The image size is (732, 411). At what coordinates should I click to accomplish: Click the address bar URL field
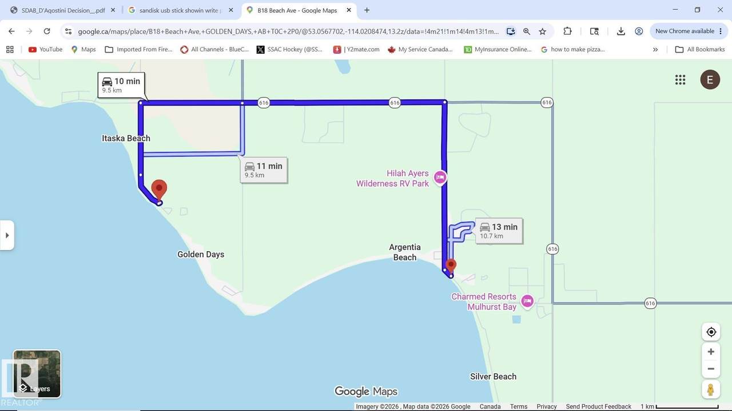click(x=288, y=31)
